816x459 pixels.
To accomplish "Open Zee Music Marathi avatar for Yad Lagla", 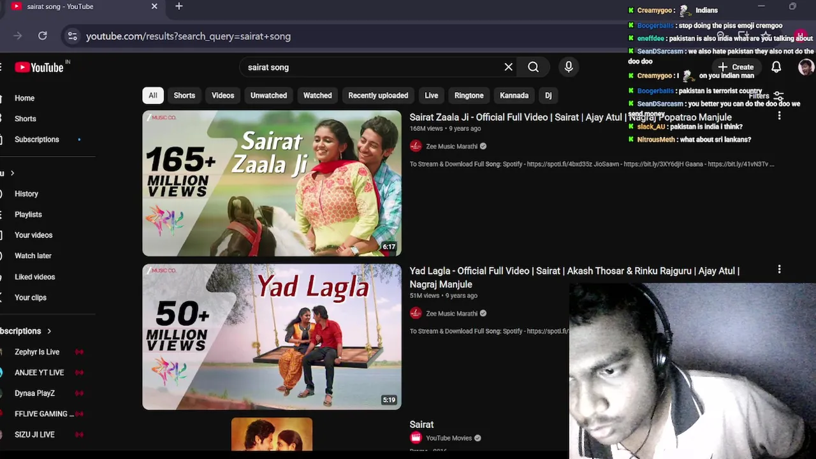I will click(x=416, y=313).
